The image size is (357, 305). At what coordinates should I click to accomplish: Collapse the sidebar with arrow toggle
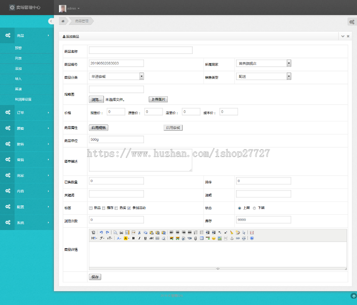click(x=51, y=21)
